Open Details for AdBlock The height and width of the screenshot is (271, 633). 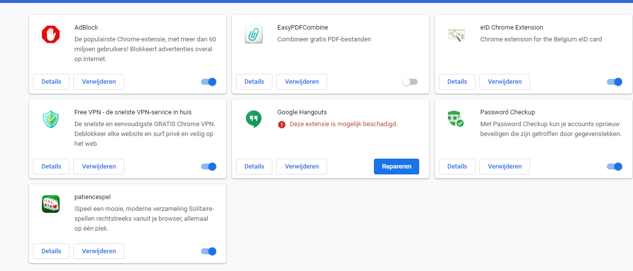pos(51,82)
